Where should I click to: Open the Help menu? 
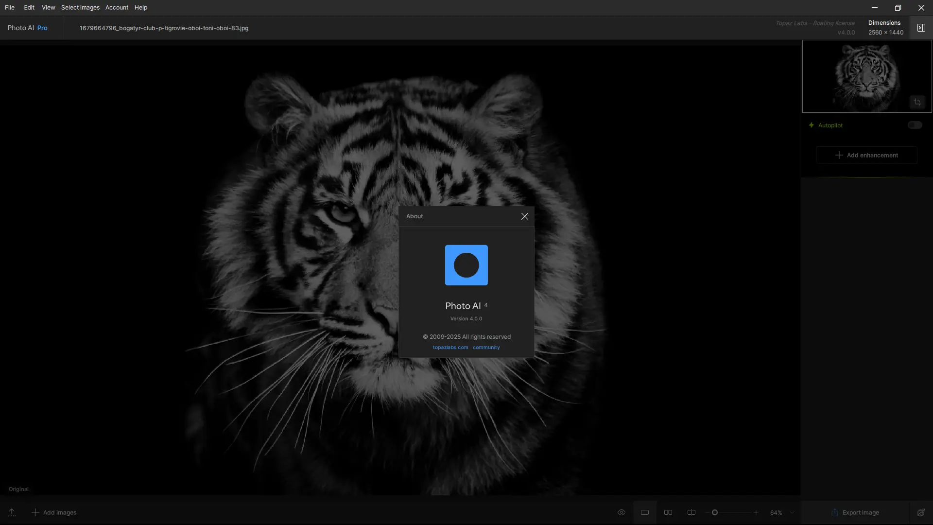point(140,7)
